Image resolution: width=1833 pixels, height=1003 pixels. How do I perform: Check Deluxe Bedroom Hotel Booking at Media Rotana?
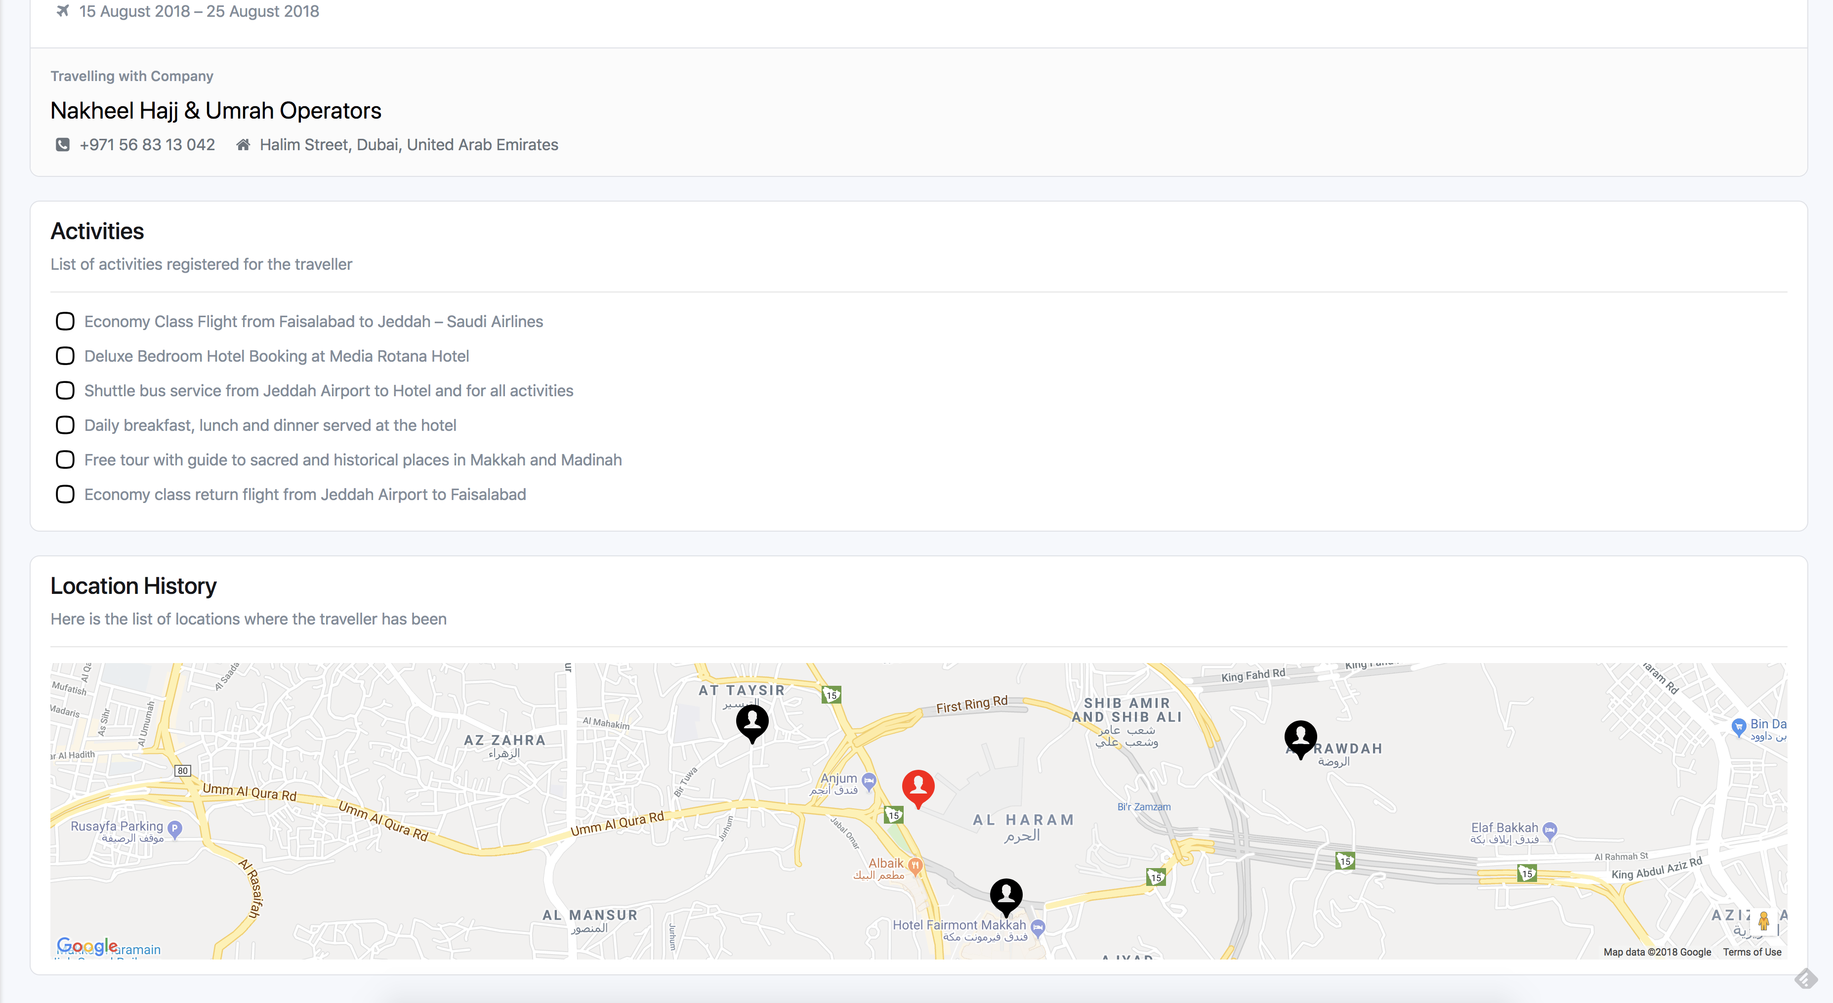pos(65,356)
